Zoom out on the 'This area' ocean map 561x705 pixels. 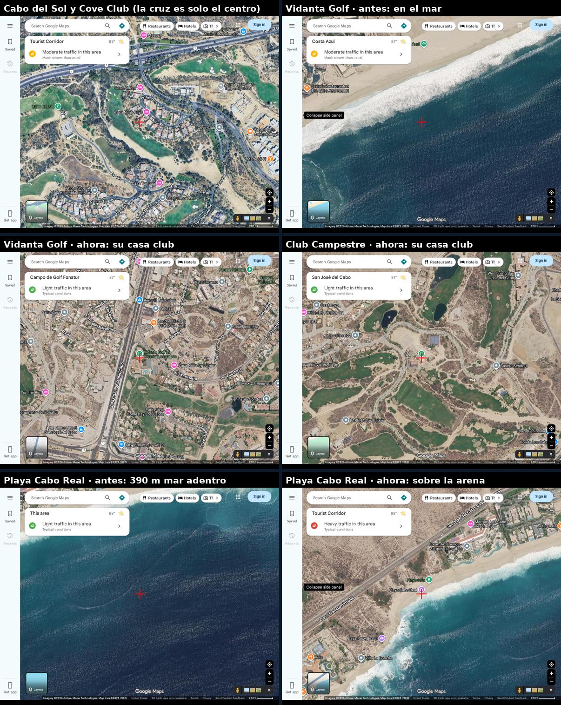(x=269, y=681)
